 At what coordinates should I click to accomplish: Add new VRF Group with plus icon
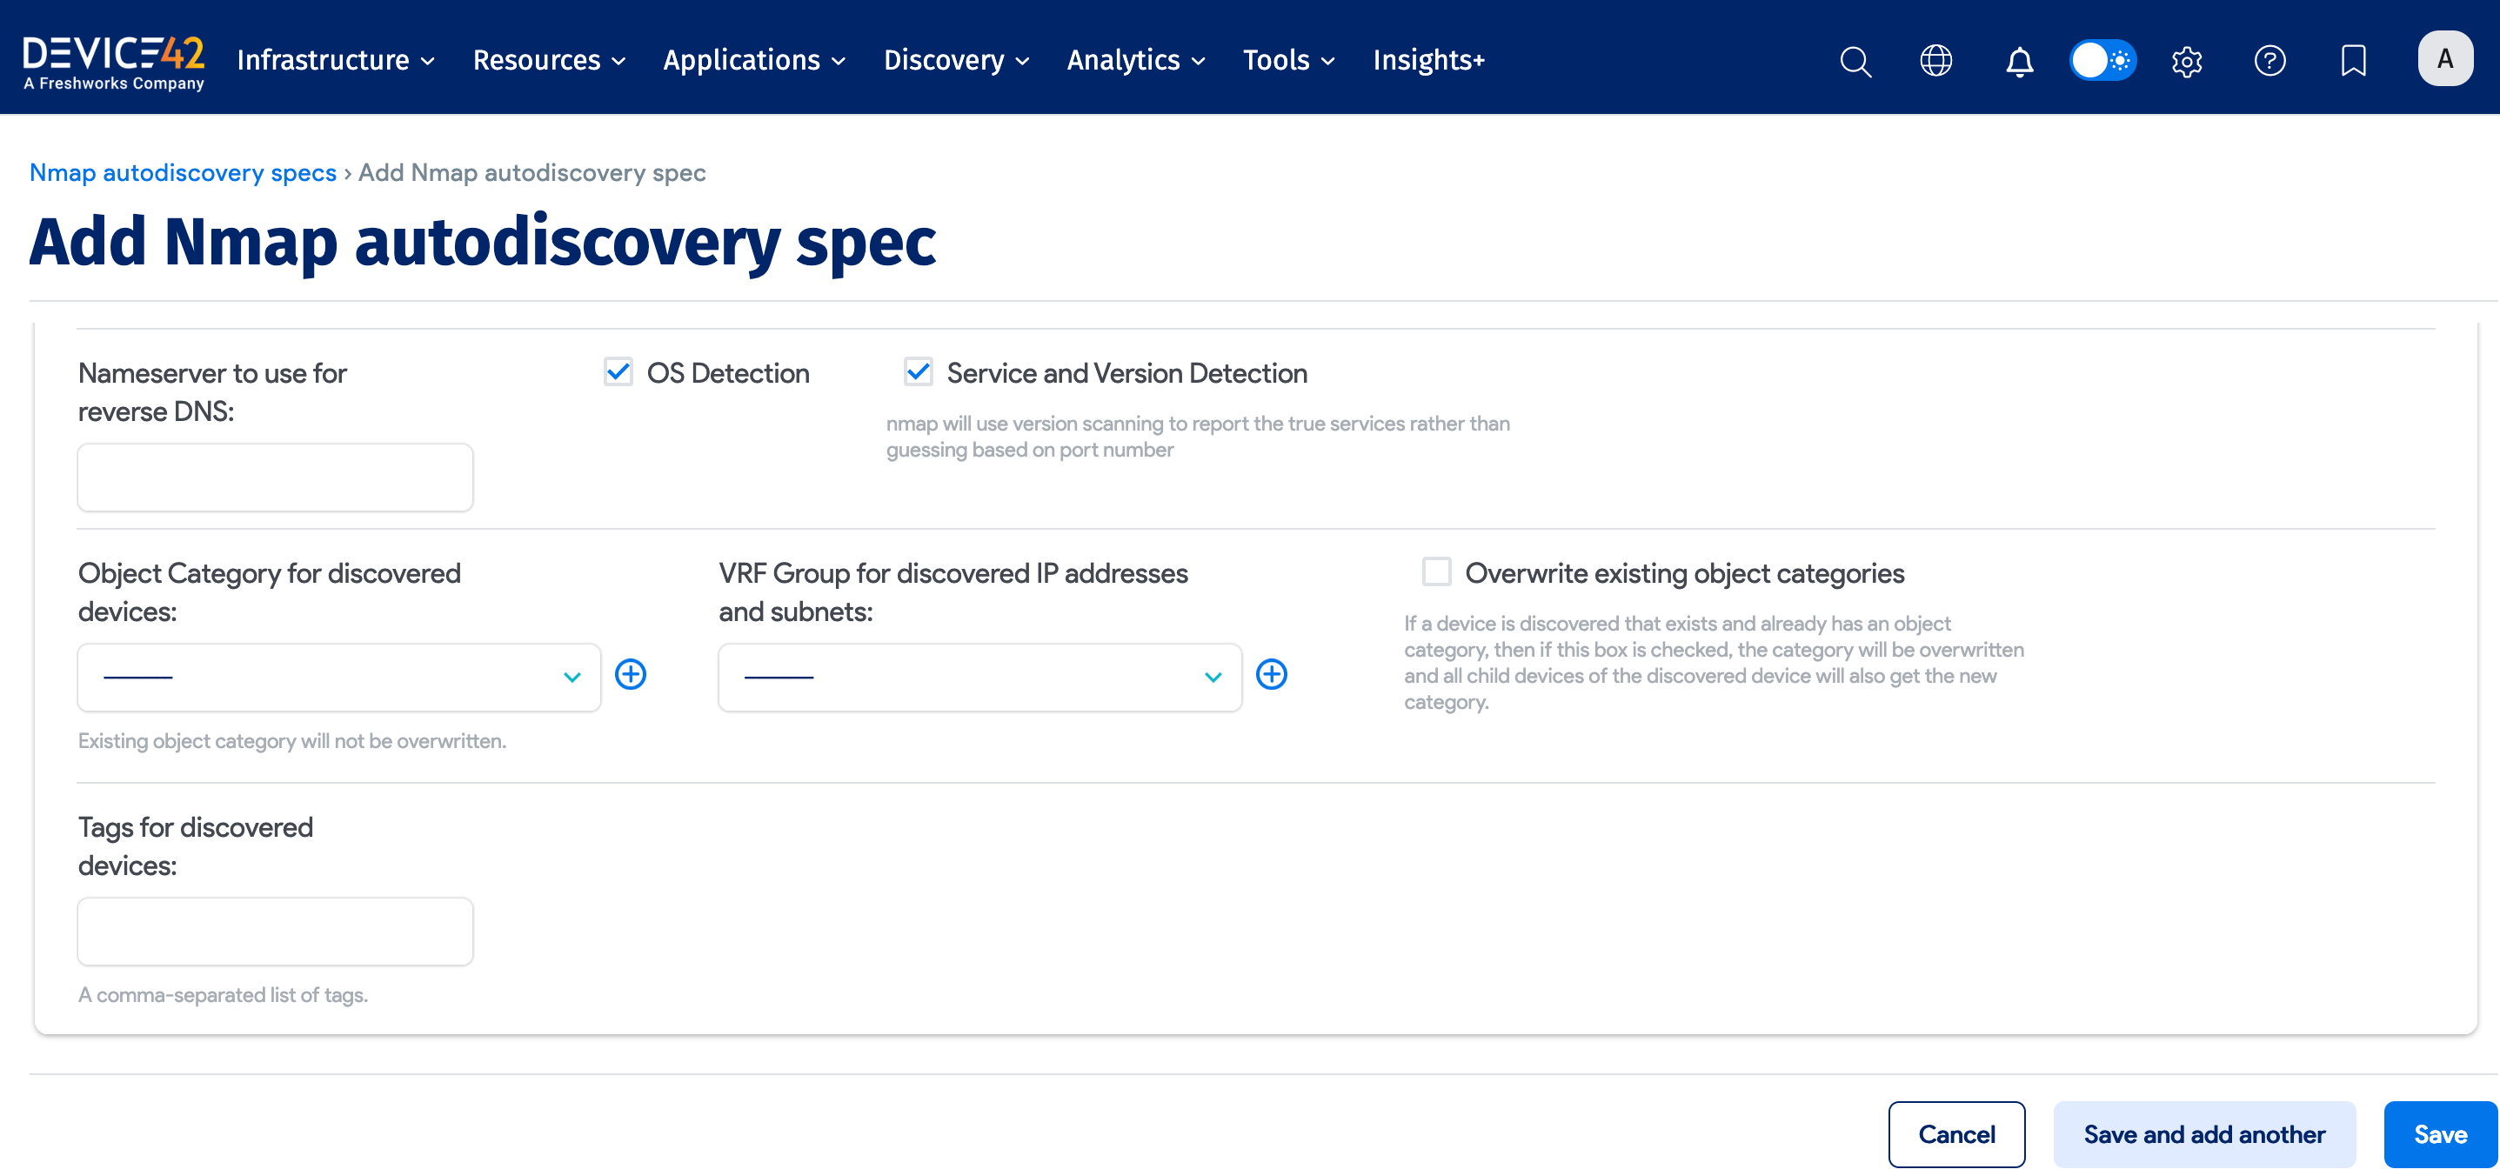point(1272,674)
